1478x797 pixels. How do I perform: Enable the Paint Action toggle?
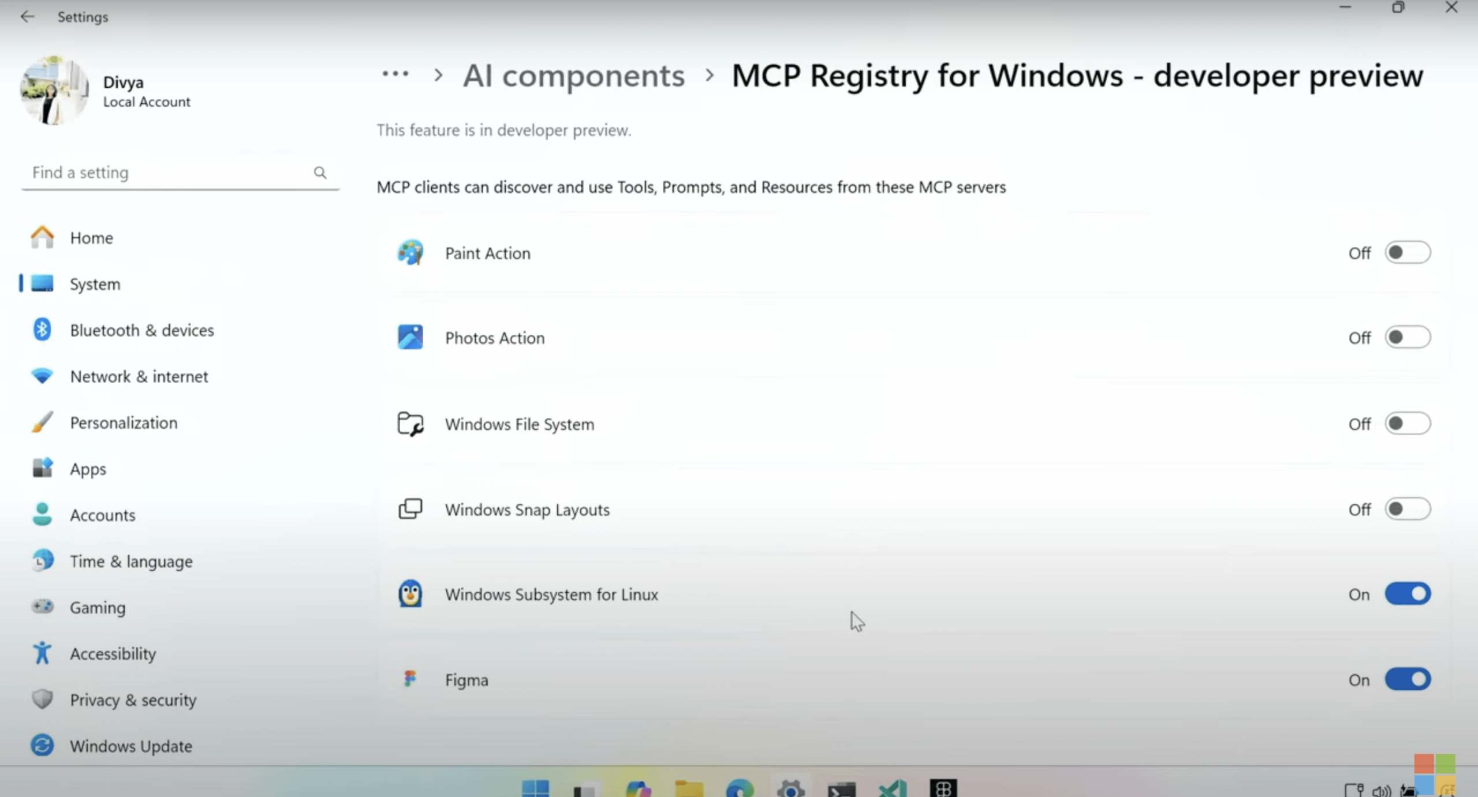[1408, 253]
